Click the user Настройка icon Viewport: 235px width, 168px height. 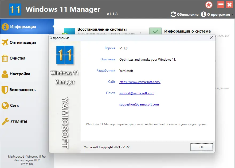click(5, 74)
